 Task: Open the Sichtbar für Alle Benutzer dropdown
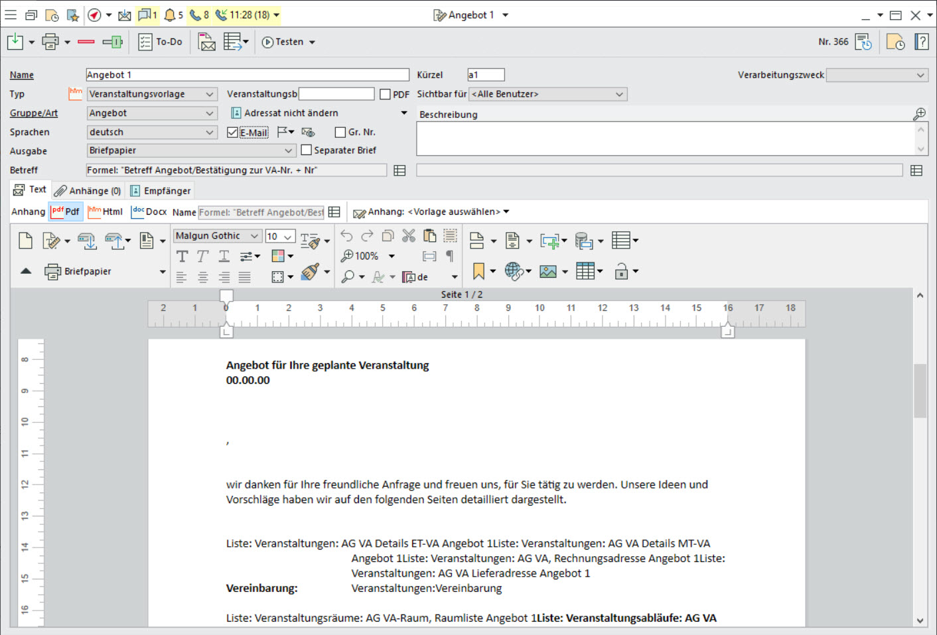point(548,94)
